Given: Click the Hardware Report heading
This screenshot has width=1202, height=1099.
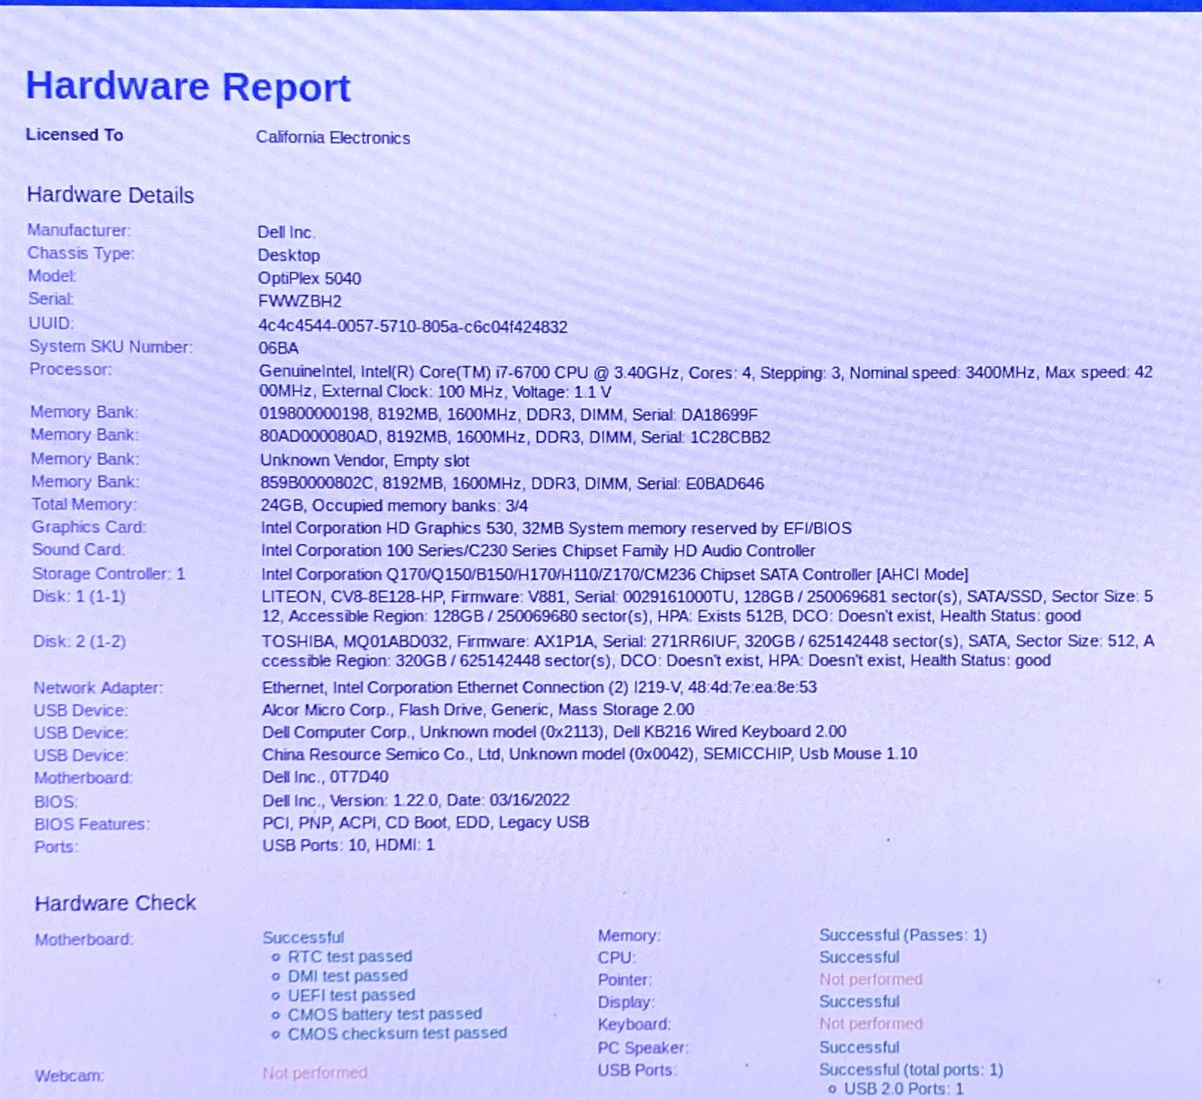Looking at the screenshot, I should (x=188, y=86).
